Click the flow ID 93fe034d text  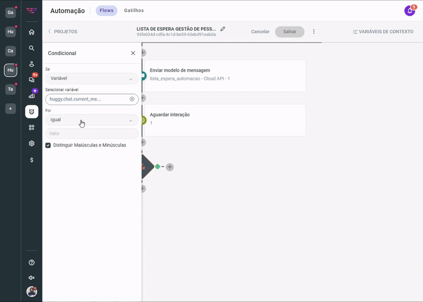tap(176, 34)
